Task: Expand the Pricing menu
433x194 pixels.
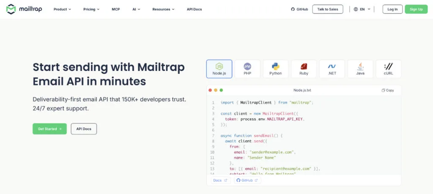Action: pyautogui.click(x=92, y=9)
